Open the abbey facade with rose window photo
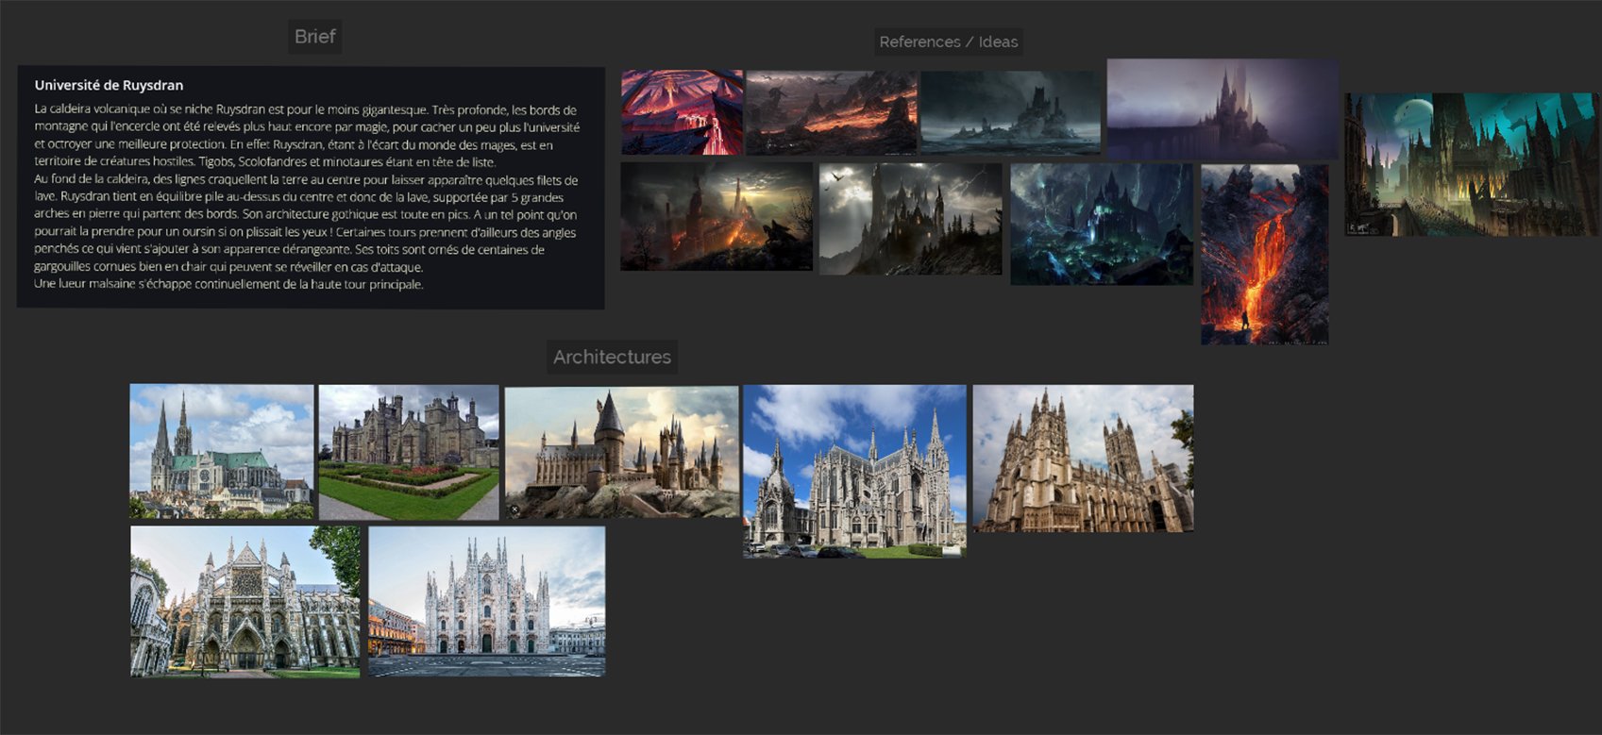This screenshot has height=735, width=1602. (x=245, y=601)
